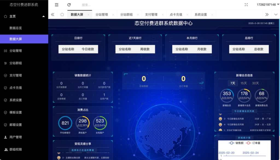Click the 男性客户 298 progress ring
The image size is (280, 160).
83,123
